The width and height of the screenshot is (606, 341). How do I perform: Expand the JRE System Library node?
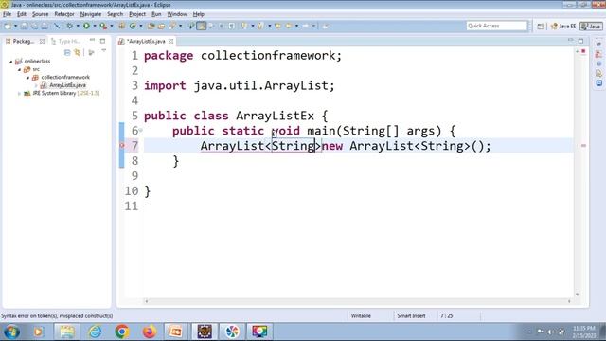(x=19, y=94)
